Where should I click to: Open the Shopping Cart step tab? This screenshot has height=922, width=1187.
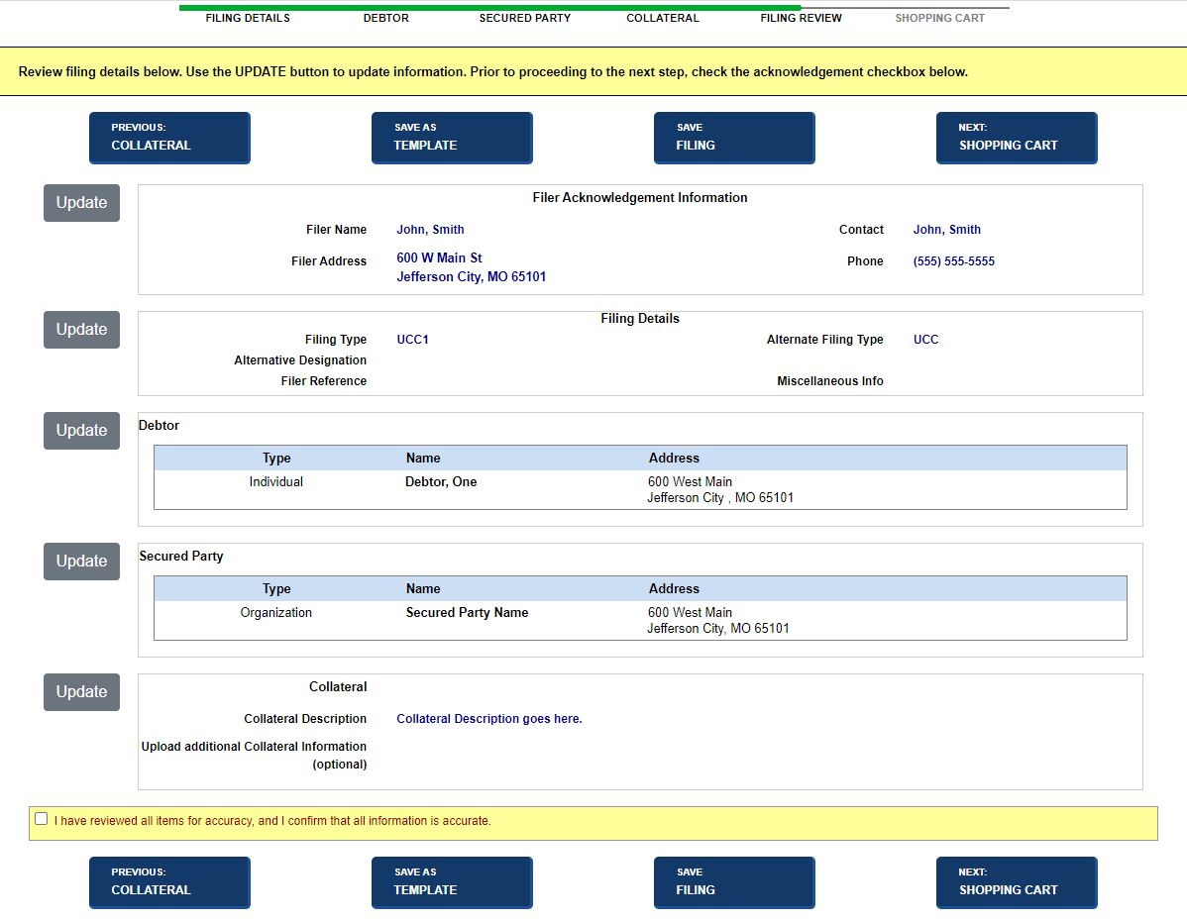tap(939, 18)
